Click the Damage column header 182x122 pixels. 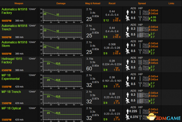click(x=61, y=3)
